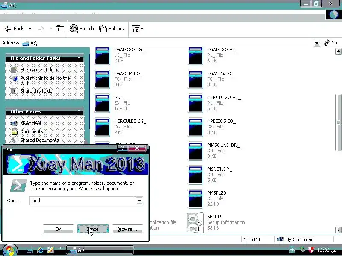Click the network tray icon
The width and height of the screenshot is (342, 256).
pos(302,250)
